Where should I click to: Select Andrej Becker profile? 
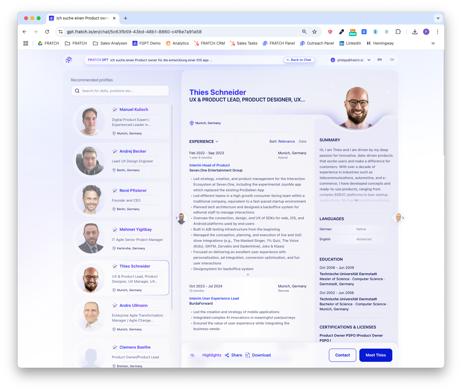[x=121, y=160]
